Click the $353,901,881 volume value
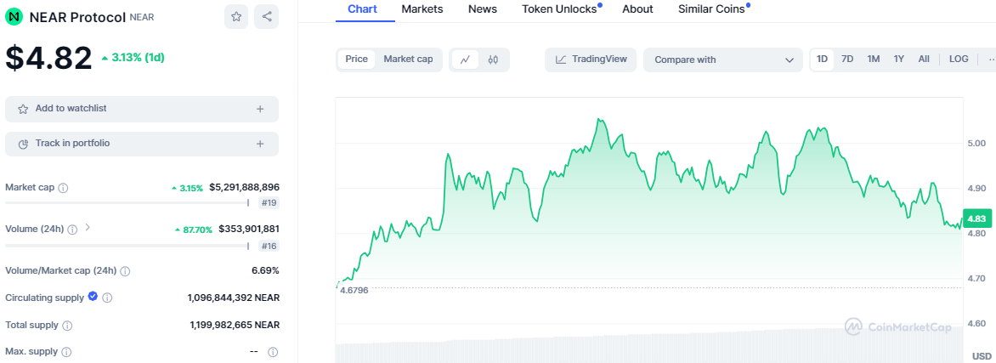This screenshot has height=363, width=996. [249, 229]
